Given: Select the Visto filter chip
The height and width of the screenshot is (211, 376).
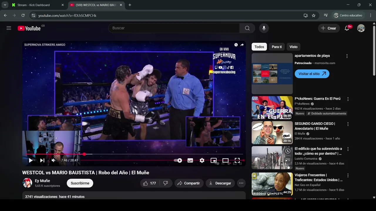Looking at the screenshot, I should (x=293, y=47).
